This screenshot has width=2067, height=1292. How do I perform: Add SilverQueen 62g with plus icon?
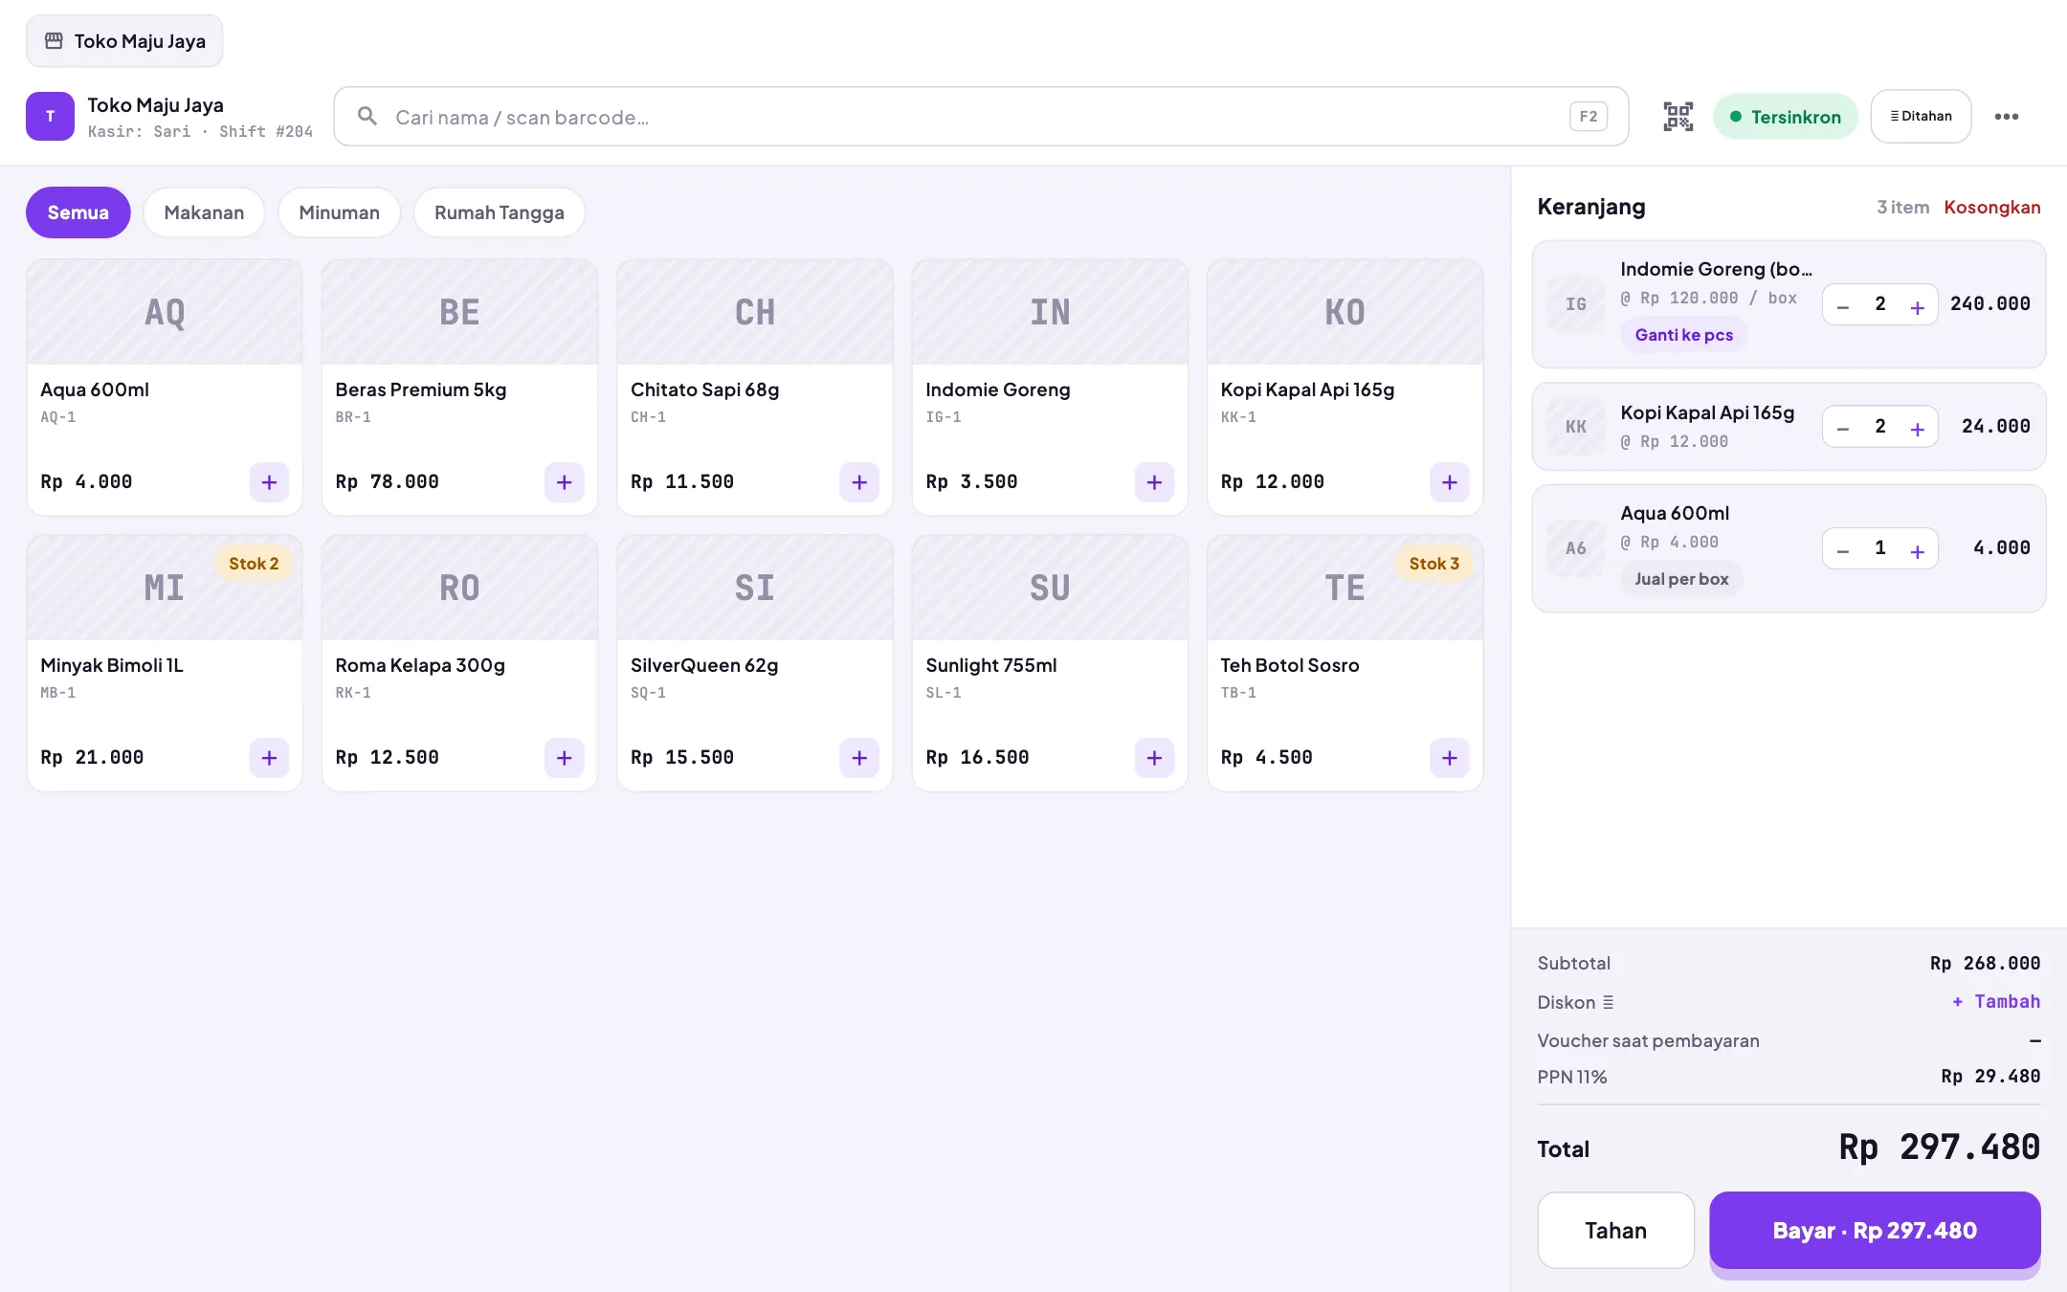[x=859, y=758]
